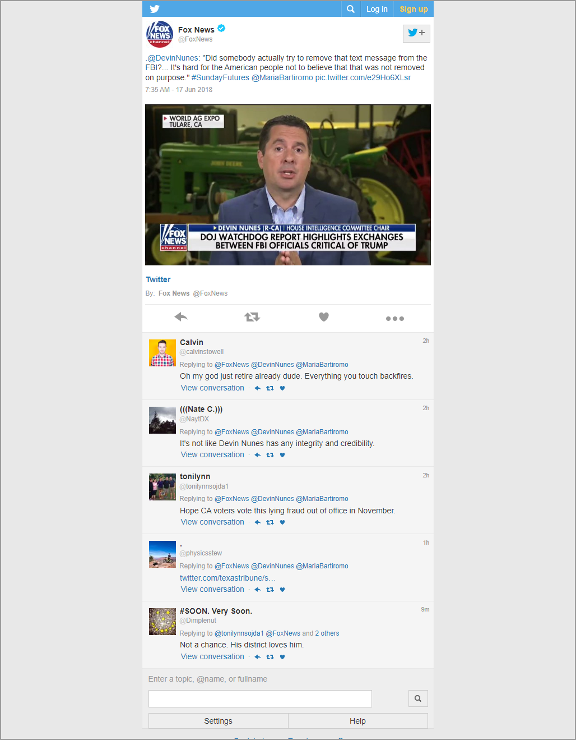The height and width of the screenshot is (740, 576).
Task: Open the #SundayFutures hashtag
Action: click(x=220, y=77)
